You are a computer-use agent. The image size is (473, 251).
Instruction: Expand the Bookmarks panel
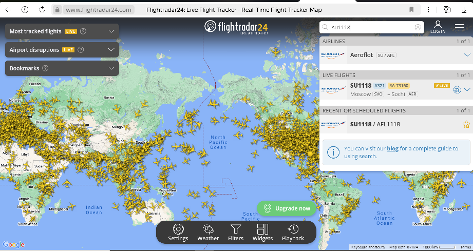pos(111,68)
